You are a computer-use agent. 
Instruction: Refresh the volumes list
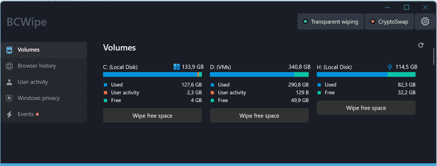coord(421,45)
